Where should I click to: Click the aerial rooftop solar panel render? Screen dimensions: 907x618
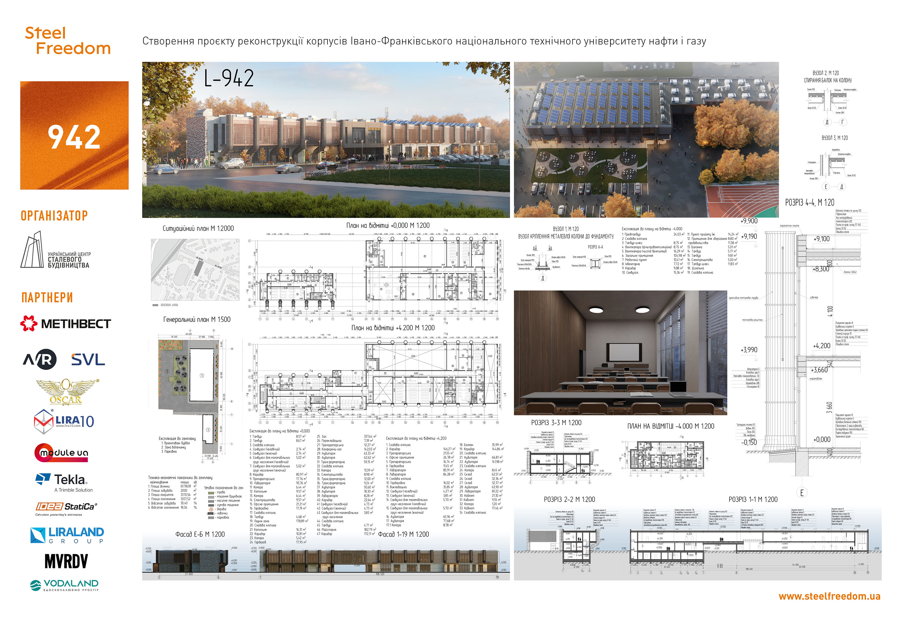point(646,140)
